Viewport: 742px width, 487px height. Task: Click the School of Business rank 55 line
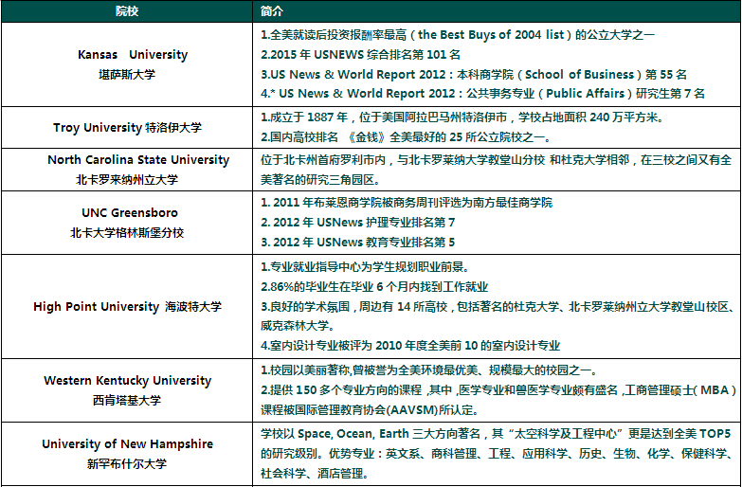(x=474, y=74)
